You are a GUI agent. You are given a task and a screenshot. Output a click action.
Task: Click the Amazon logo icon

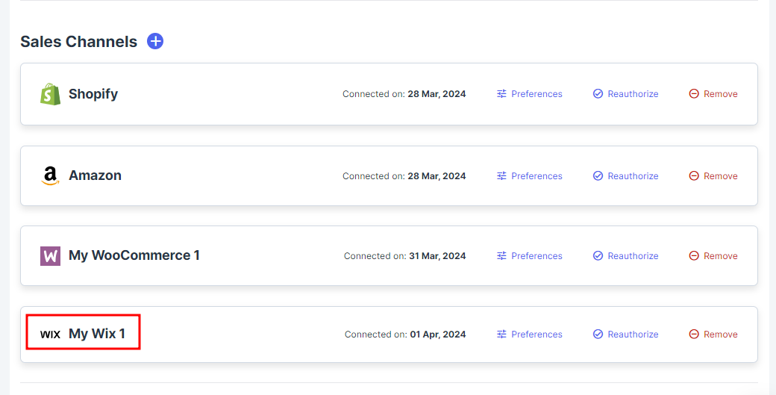pyautogui.click(x=50, y=175)
